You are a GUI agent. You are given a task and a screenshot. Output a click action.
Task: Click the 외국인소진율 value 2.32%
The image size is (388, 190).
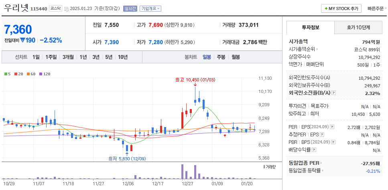point(372,93)
